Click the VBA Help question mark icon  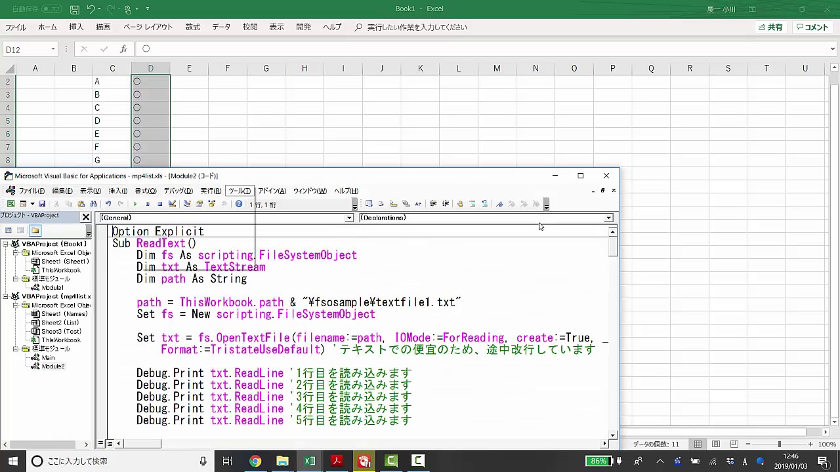239,204
